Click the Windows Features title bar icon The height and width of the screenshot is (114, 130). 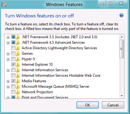4,5
